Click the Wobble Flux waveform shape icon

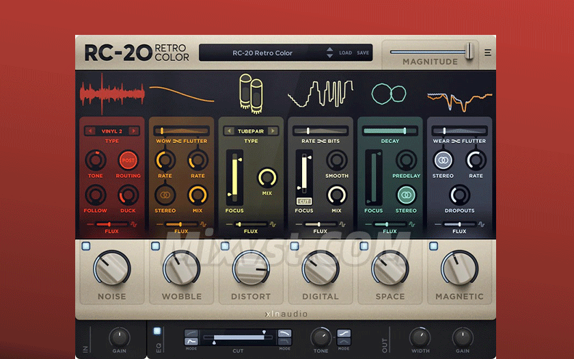pos(203,224)
